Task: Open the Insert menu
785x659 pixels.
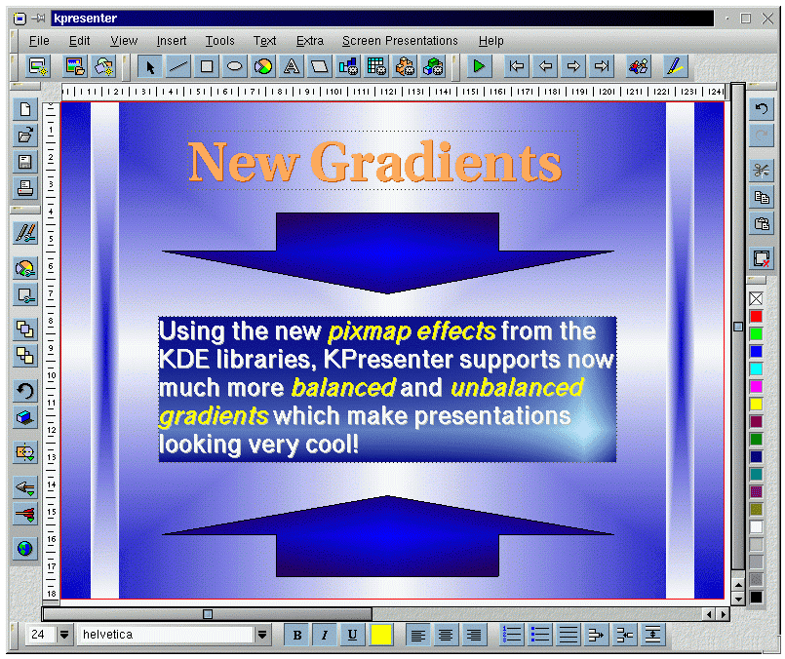Action: [x=172, y=41]
